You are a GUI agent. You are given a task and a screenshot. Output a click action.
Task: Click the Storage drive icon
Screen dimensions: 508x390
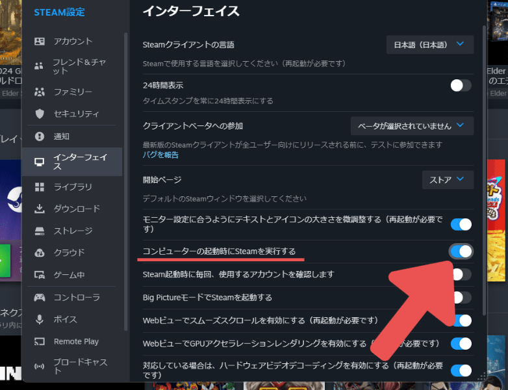pos(40,231)
